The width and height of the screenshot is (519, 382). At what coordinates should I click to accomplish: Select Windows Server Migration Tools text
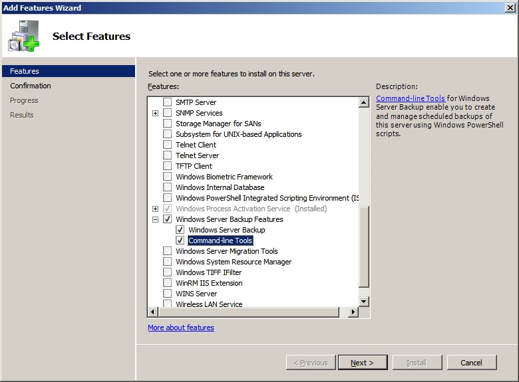(227, 251)
